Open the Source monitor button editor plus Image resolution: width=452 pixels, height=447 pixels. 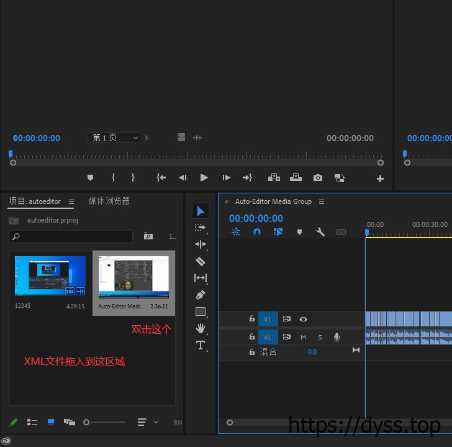click(x=380, y=179)
